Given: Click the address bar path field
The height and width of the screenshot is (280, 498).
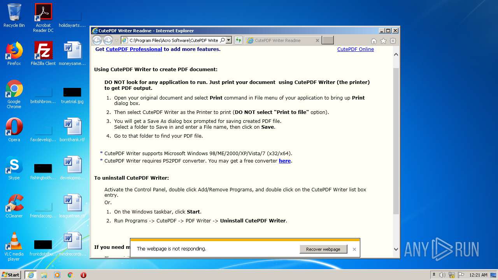Looking at the screenshot, I should click(174, 40).
